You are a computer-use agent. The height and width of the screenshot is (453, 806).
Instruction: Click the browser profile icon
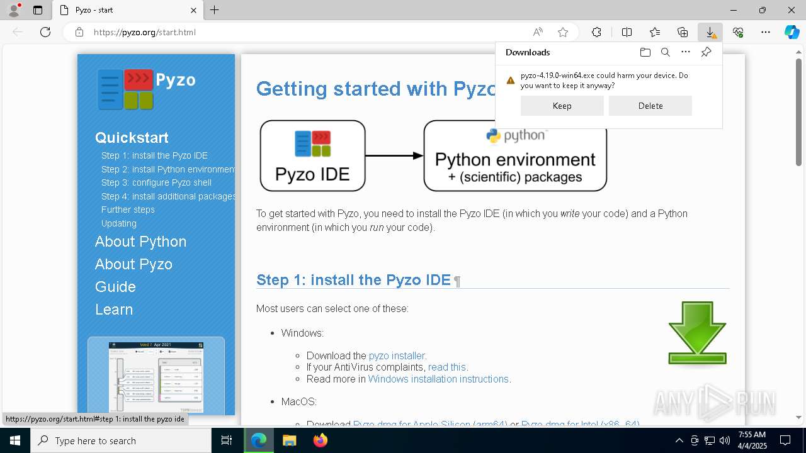tap(14, 10)
